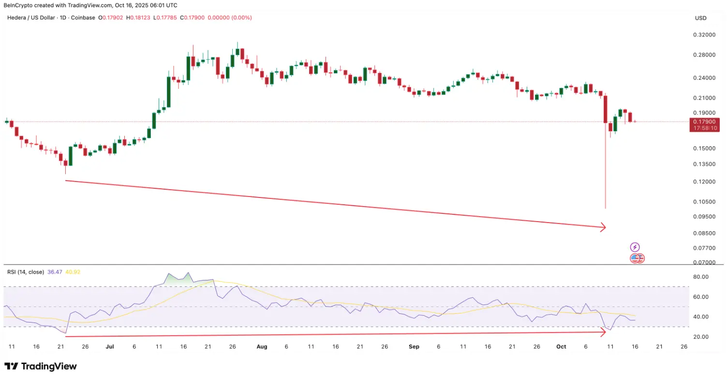The image size is (727, 379).
Task: Click the arrowhead of the RSI trendline
Action: [x=603, y=332]
